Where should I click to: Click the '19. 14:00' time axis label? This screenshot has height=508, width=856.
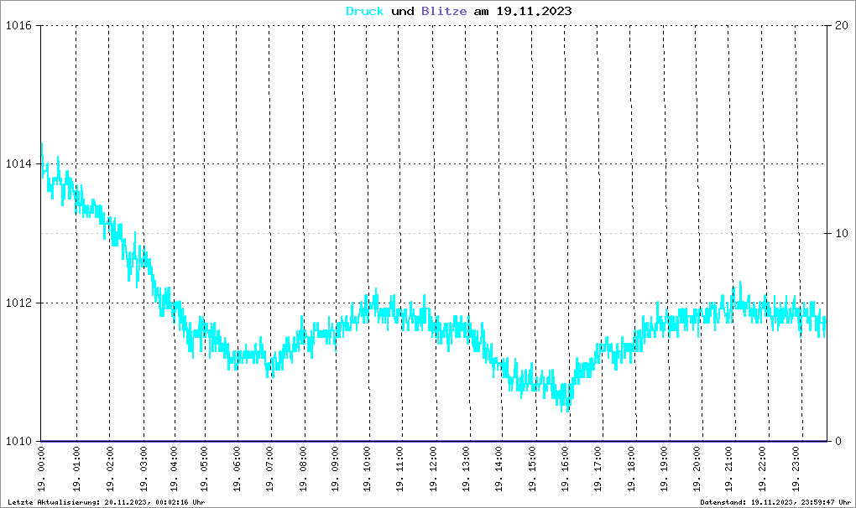[x=499, y=469]
